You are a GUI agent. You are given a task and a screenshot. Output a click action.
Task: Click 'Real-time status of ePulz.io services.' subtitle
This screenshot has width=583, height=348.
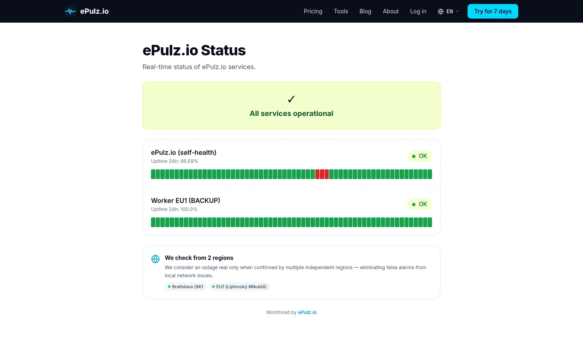(x=199, y=67)
